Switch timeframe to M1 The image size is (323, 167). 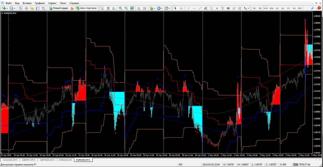click(x=254, y=8)
